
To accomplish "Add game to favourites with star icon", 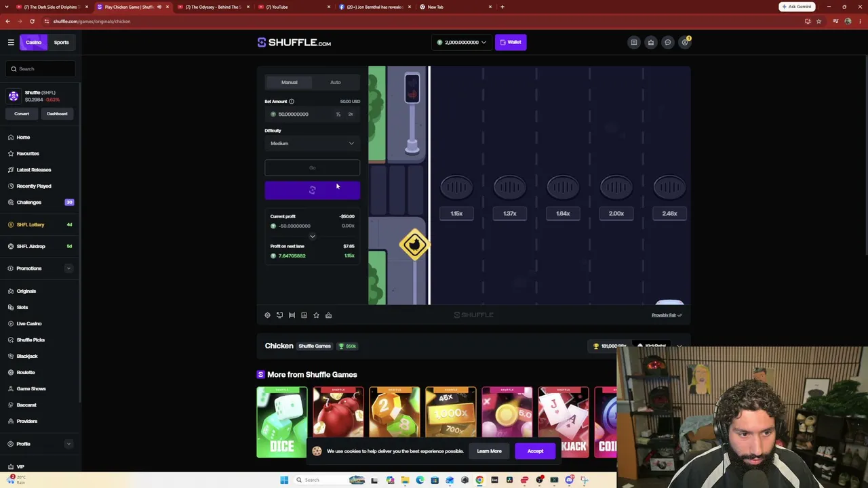I will coord(316,315).
